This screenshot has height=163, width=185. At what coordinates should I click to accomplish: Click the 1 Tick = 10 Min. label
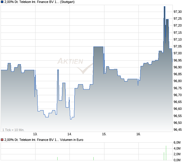tap(13, 130)
